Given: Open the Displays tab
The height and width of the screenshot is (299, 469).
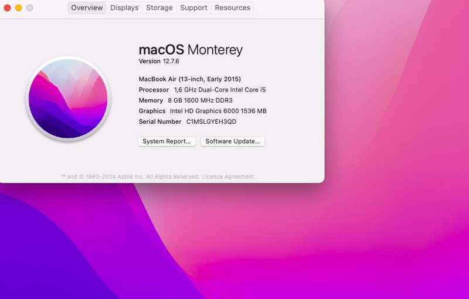Looking at the screenshot, I should (124, 8).
